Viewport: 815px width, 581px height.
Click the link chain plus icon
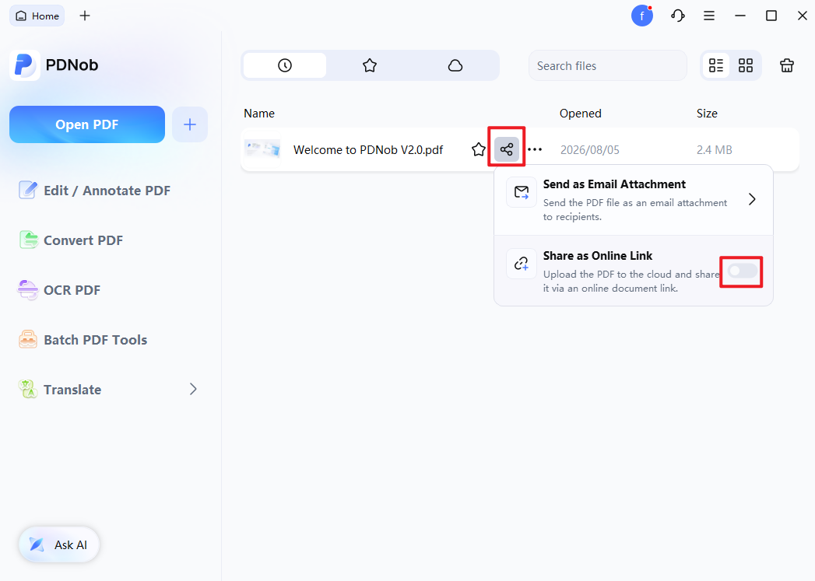coord(522,264)
